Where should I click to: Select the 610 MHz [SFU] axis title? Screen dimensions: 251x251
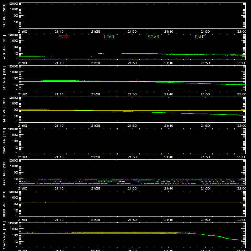point(4,78)
